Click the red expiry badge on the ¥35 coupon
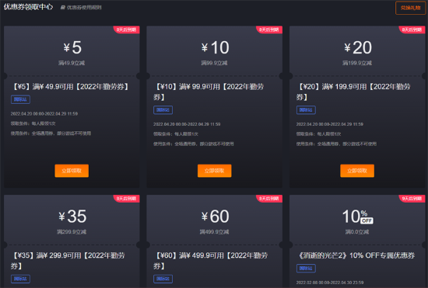The image size is (428, 288). point(126,199)
